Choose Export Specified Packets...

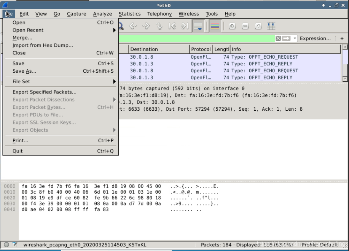click(61, 92)
